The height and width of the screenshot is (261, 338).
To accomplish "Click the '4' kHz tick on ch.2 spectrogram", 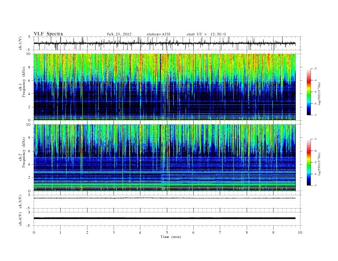I will click(29, 164).
